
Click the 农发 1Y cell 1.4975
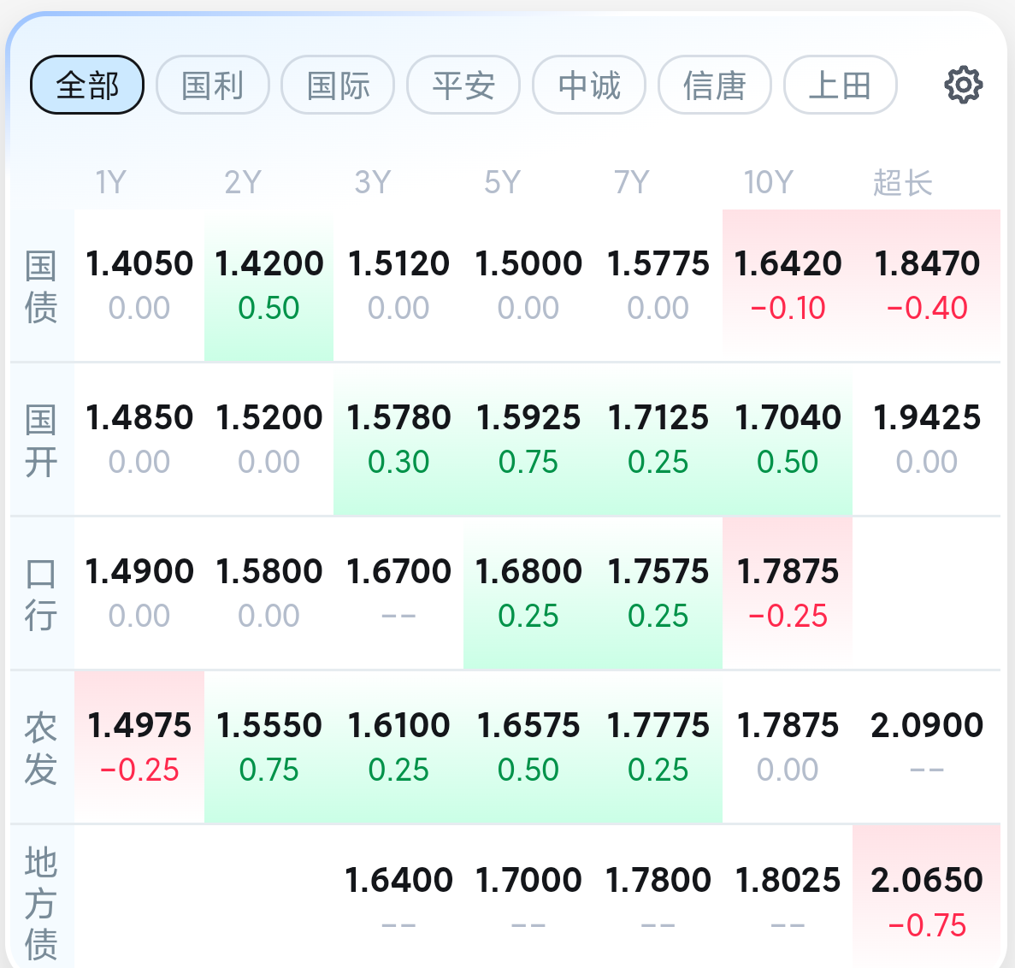point(139,747)
